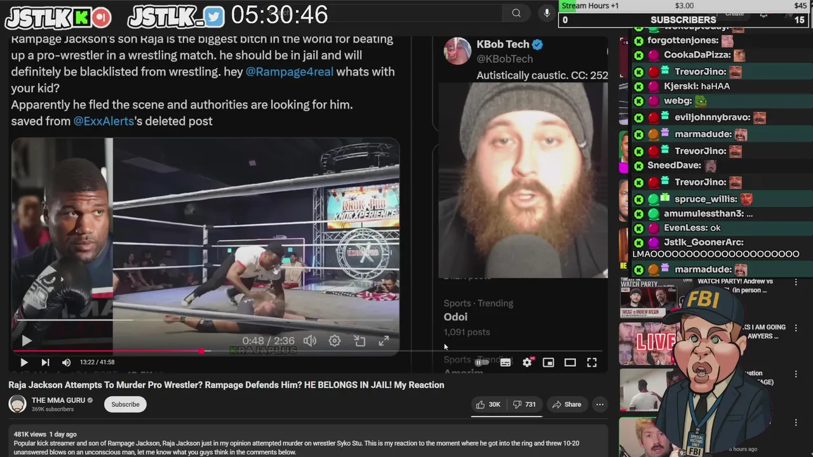Click the 13:22 / 41:58 time display
This screenshot has width=813, height=457.
pyautogui.click(x=97, y=362)
